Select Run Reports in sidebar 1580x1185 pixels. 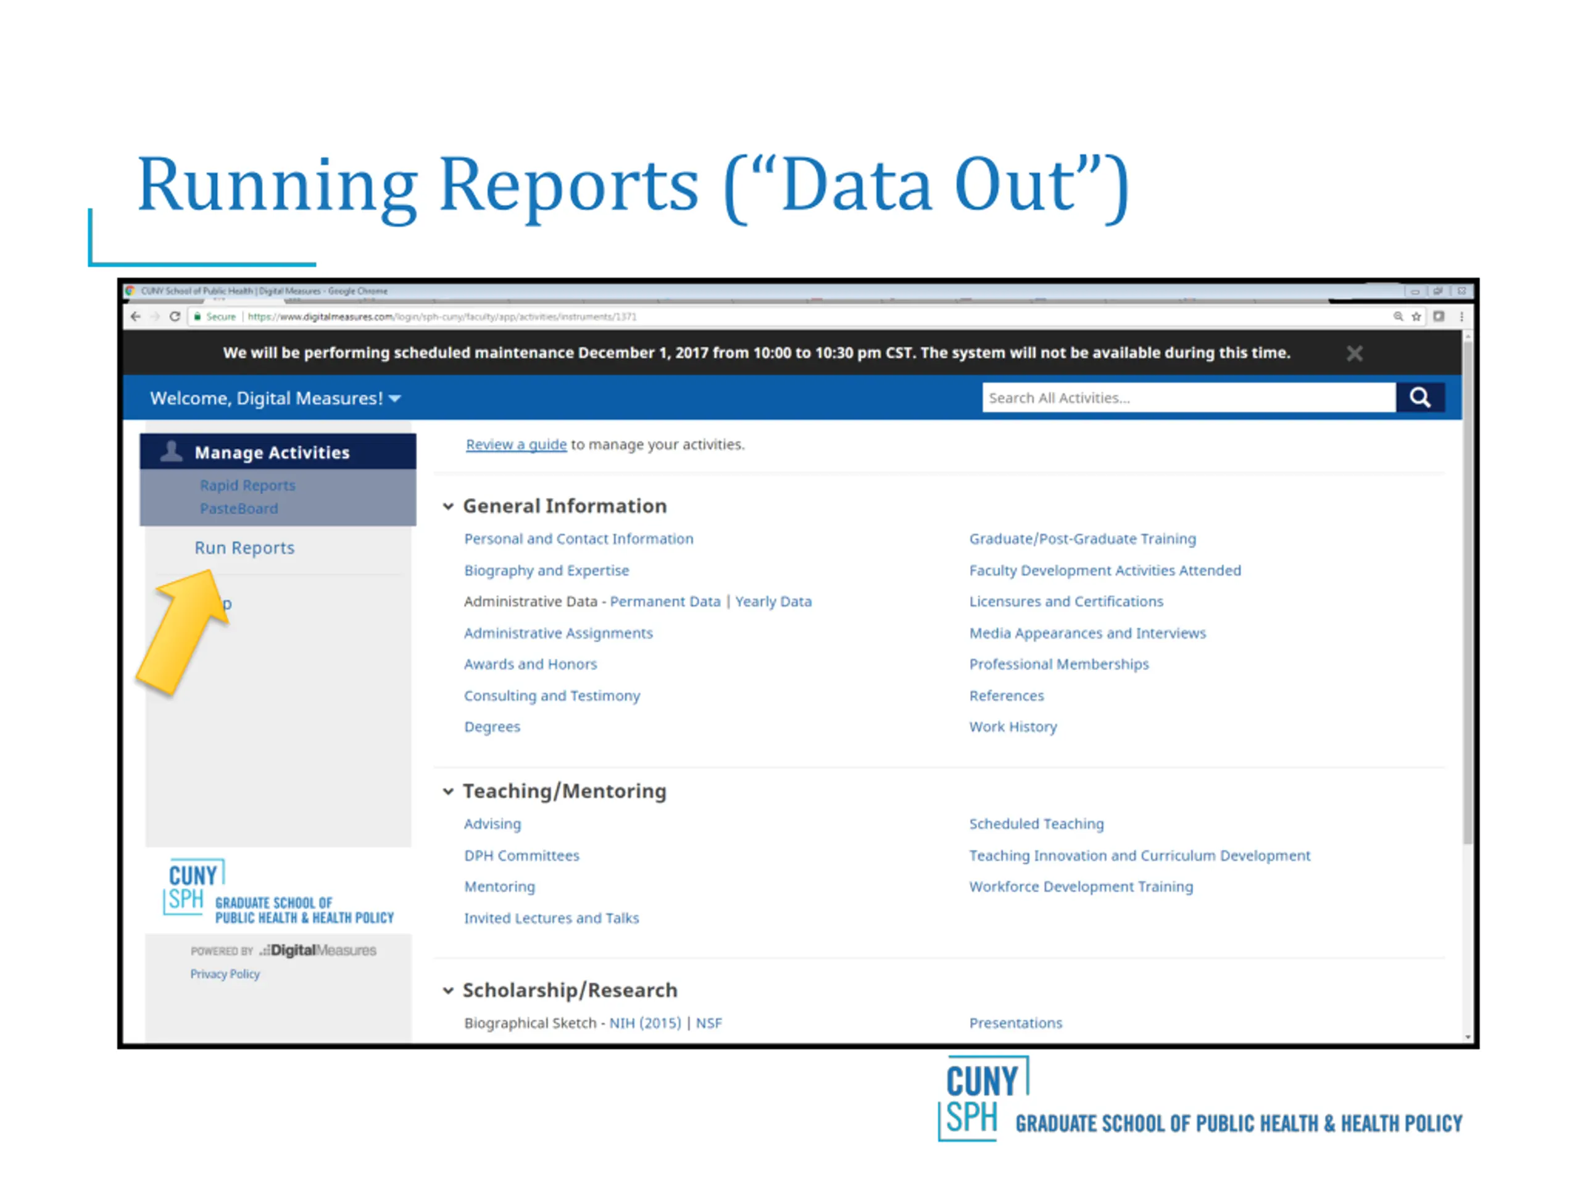(244, 548)
